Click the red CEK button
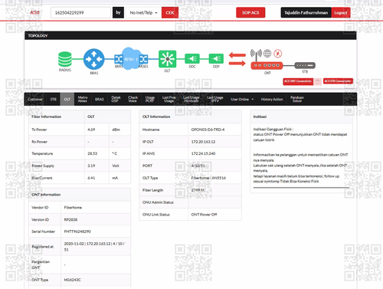This screenshot has width=383, height=289. click(x=170, y=12)
